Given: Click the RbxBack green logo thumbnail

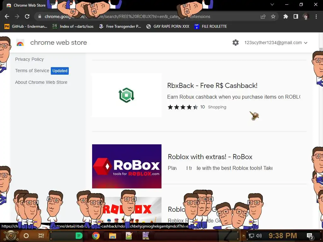Looking at the screenshot, I should tap(127, 95).
